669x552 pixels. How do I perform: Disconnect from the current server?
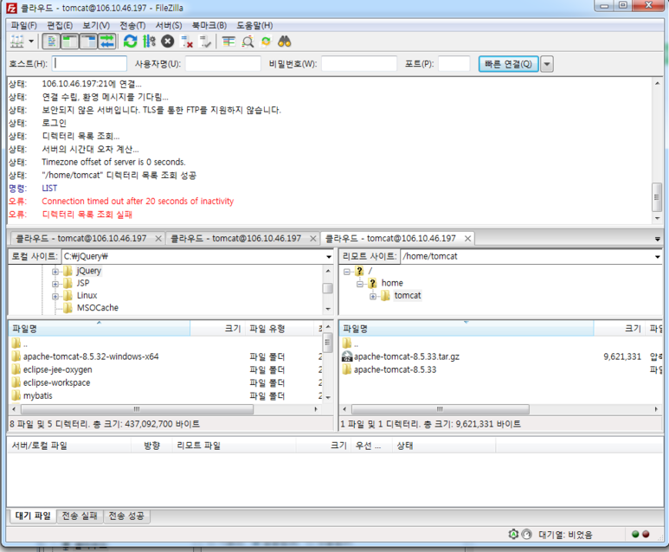pos(186,42)
